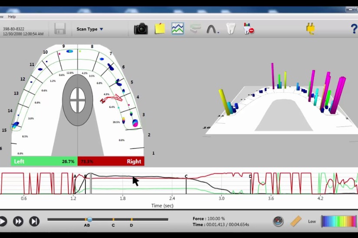Click the red Right 73.3% bar
This screenshot has width=358, height=238.
111,161
